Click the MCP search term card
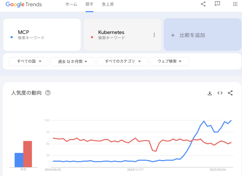This screenshot has height=176, width=242. (42, 35)
